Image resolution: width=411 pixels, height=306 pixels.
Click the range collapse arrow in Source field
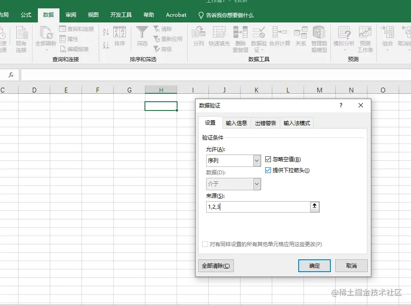pyautogui.click(x=315, y=206)
